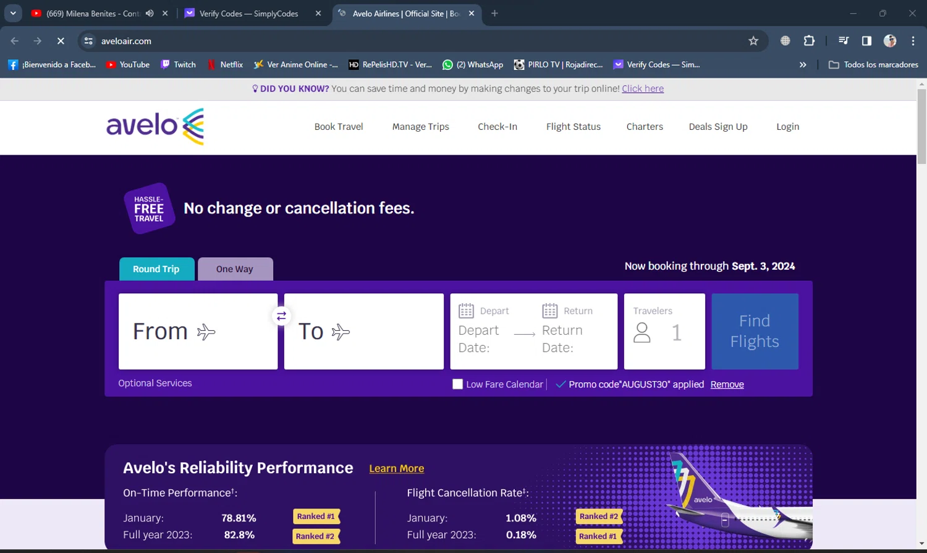Select the One Way tab
Image resolution: width=927 pixels, height=553 pixels.
(x=235, y=269)
